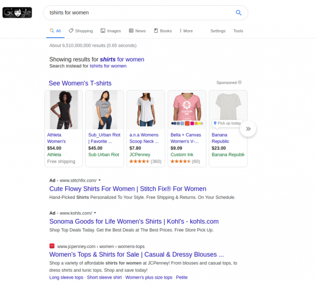Click the green Athleta store name
This screenshot has height=285, width=316.
(54, 154)
